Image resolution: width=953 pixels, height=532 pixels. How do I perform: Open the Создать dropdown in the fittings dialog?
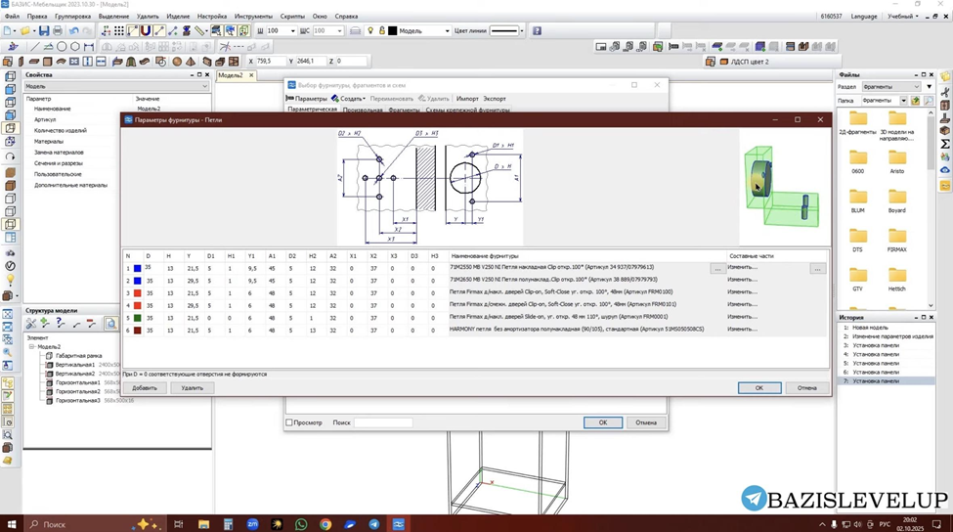click(x=348, y=99)
